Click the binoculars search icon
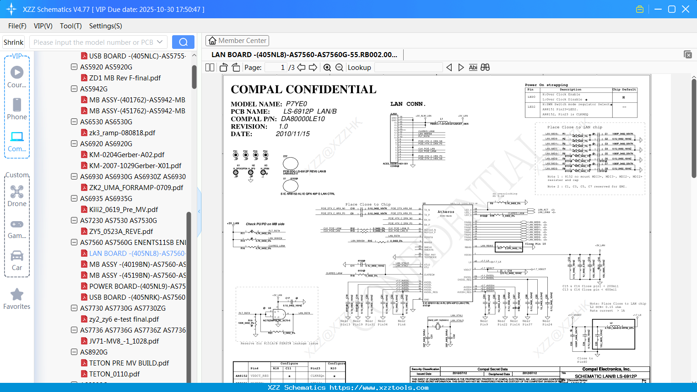Viewport: 697px width, 392px height. click(485, 67)
